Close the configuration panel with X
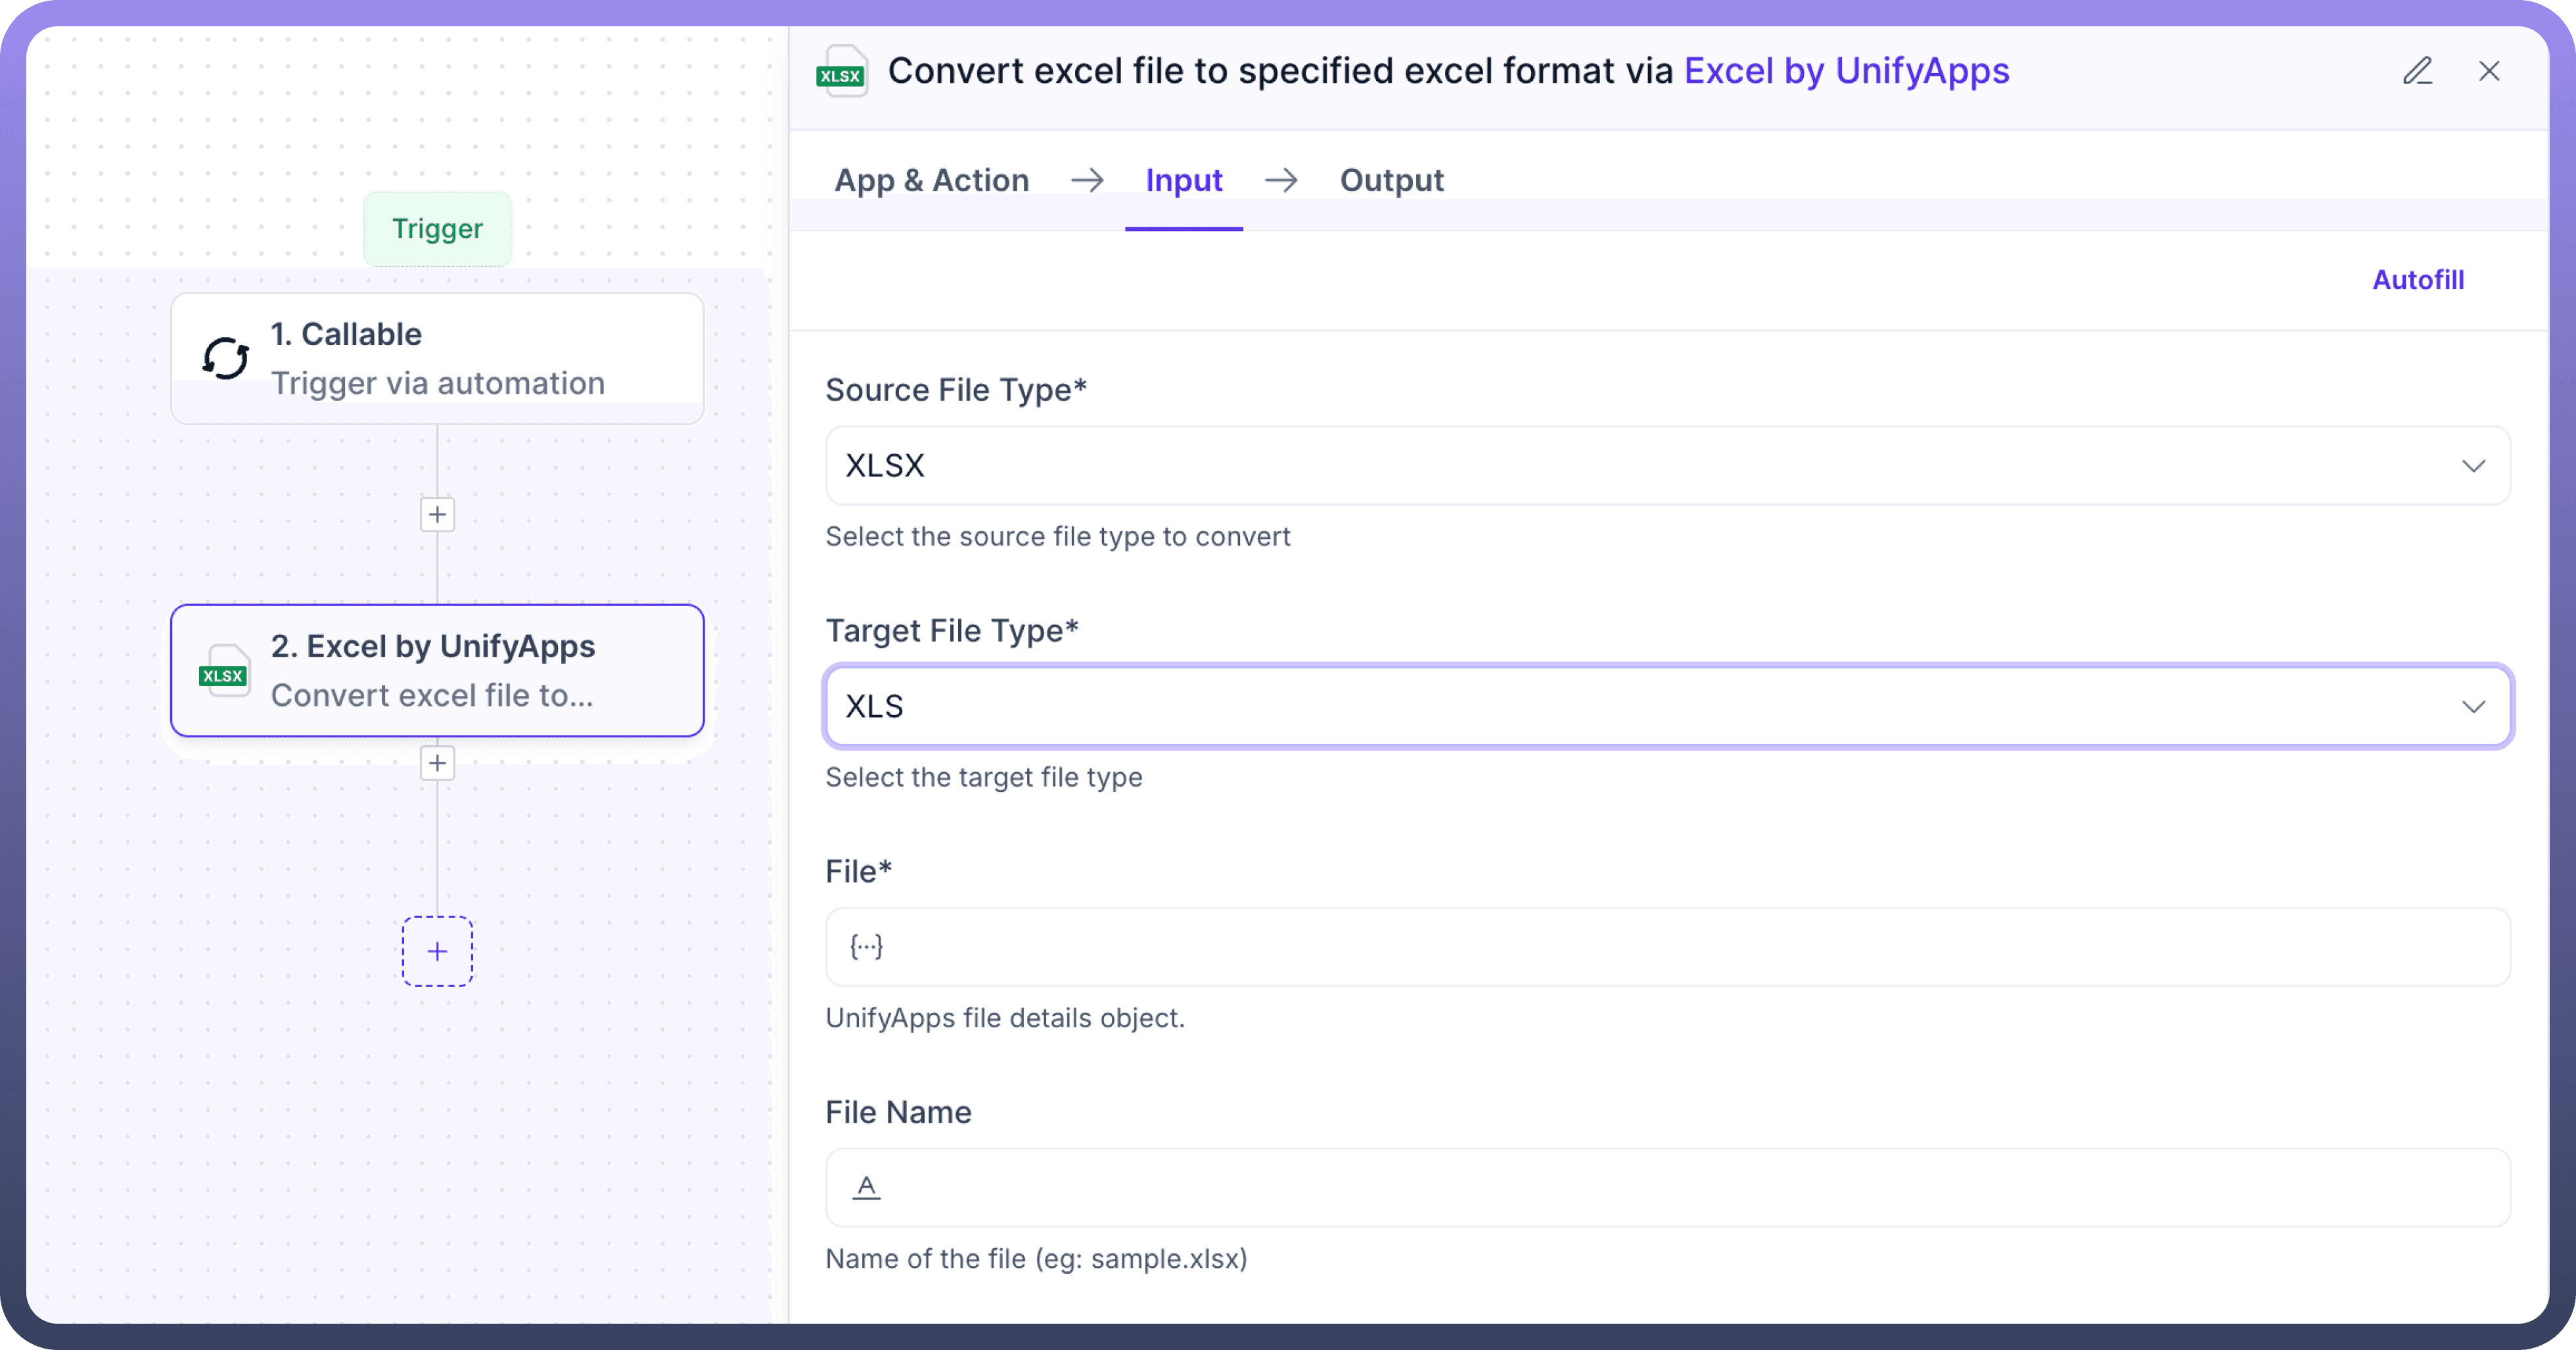Image resolution: width=2576 pixels, height=1350 pixels. coord(2489,71)
